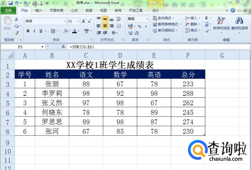Click the Save icon in the quick access toolbar
251x170 pixels.
(11, 3)
